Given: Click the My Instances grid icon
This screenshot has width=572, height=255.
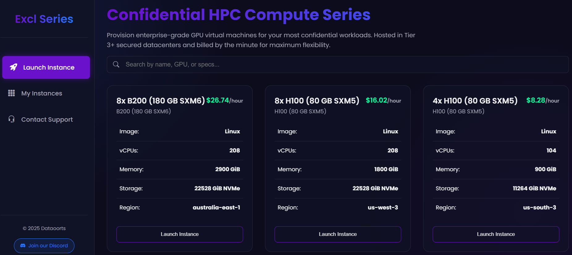Looking at the screenshot, I should pos(11,93).
